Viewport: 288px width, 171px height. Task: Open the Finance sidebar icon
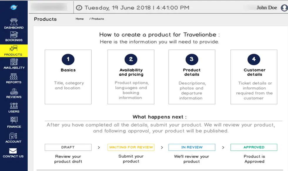click(x=14, y=120)
